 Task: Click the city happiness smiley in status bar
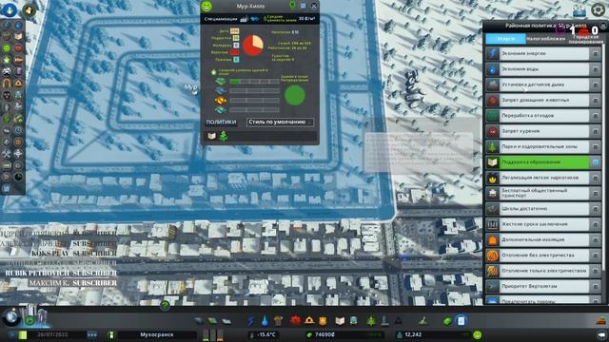pos(478,334)
